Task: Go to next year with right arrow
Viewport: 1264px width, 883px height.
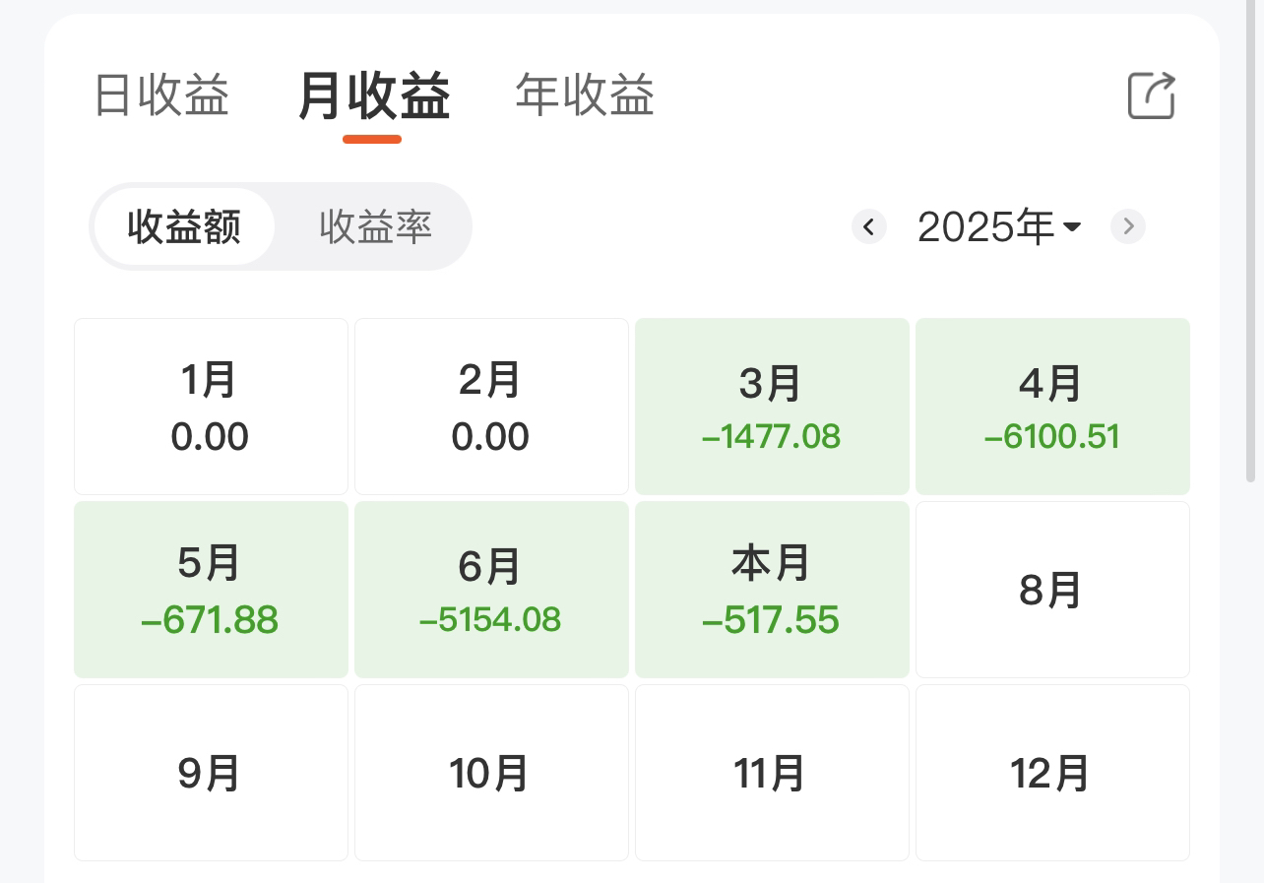Action: (x=1128, y=227)
